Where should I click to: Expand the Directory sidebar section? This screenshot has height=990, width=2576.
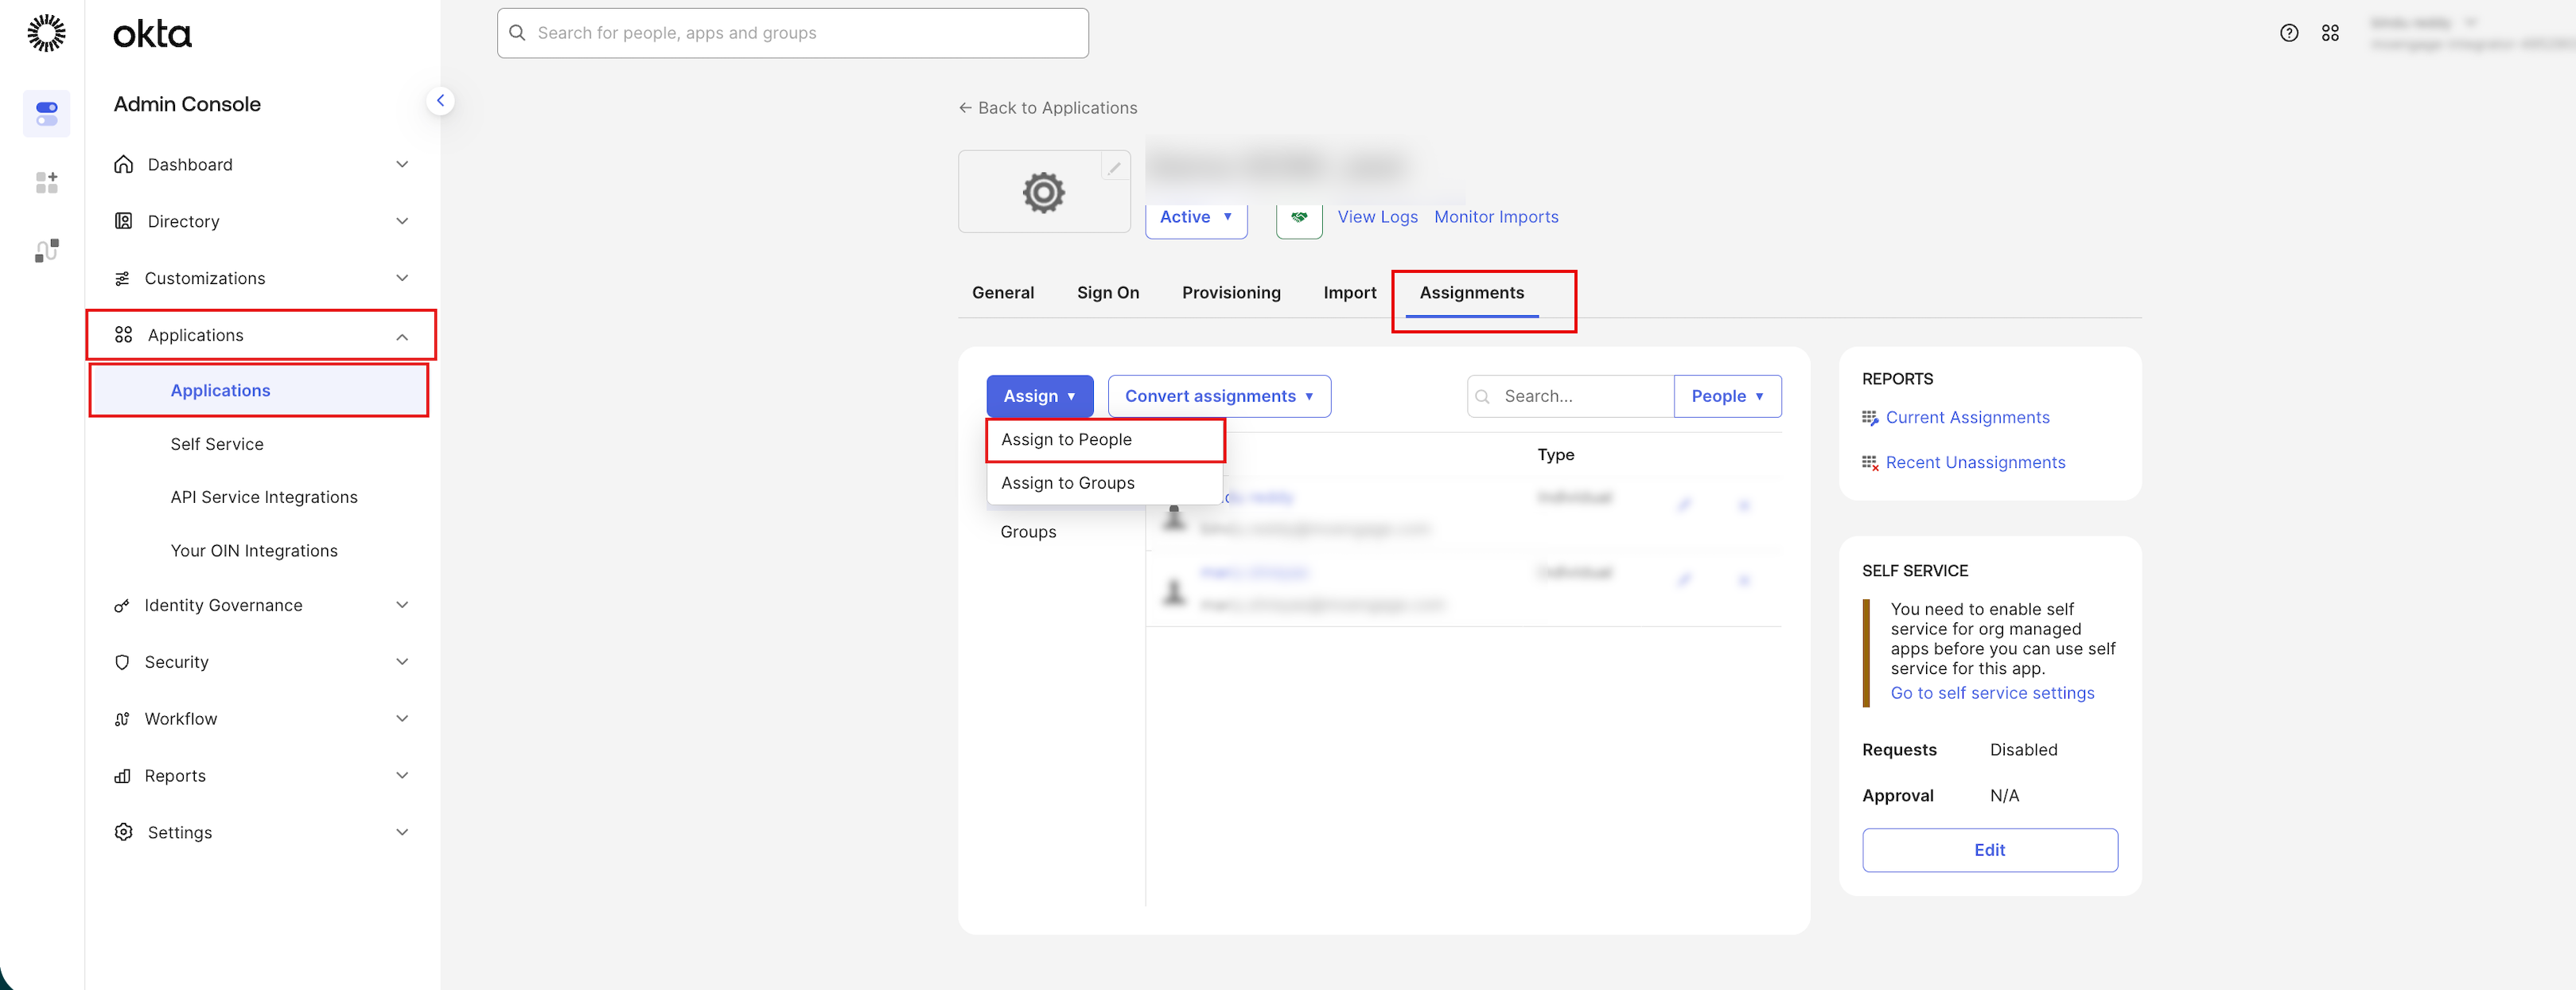[x=262, y=221]
